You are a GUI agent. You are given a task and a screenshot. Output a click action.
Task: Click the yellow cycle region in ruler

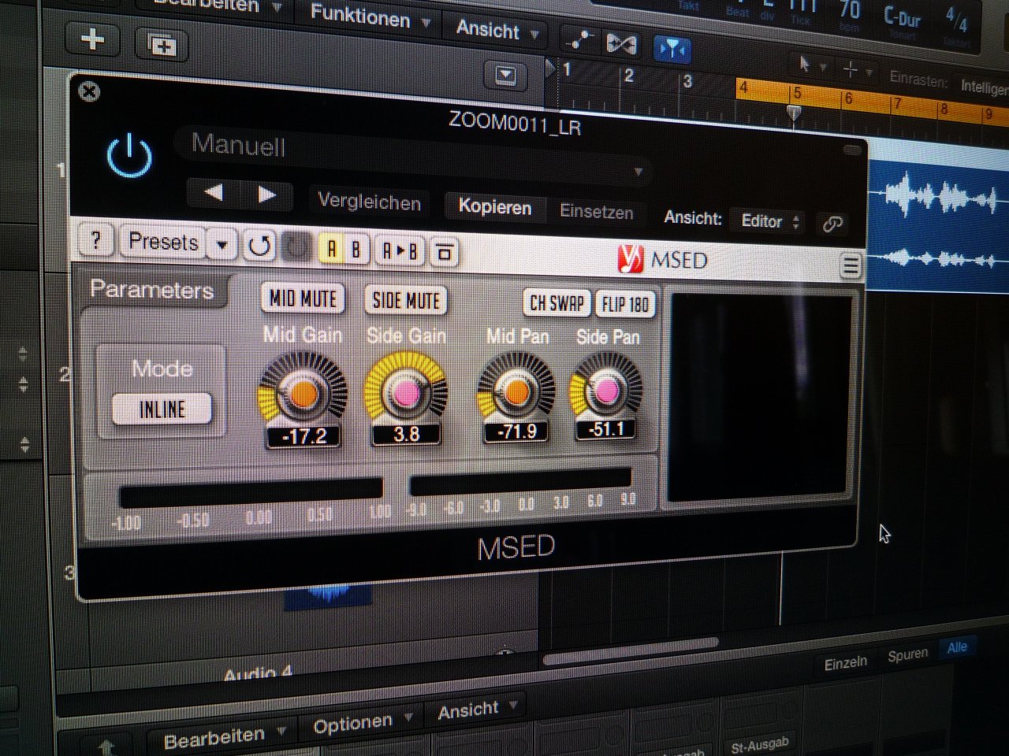(871, 100)
